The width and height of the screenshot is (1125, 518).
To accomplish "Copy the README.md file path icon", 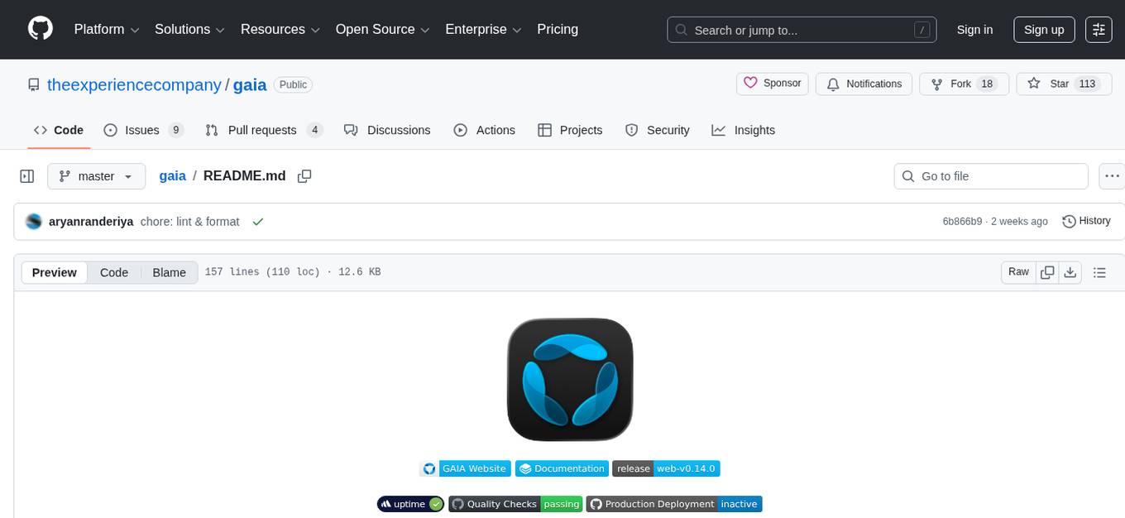I will pos(304,175).
